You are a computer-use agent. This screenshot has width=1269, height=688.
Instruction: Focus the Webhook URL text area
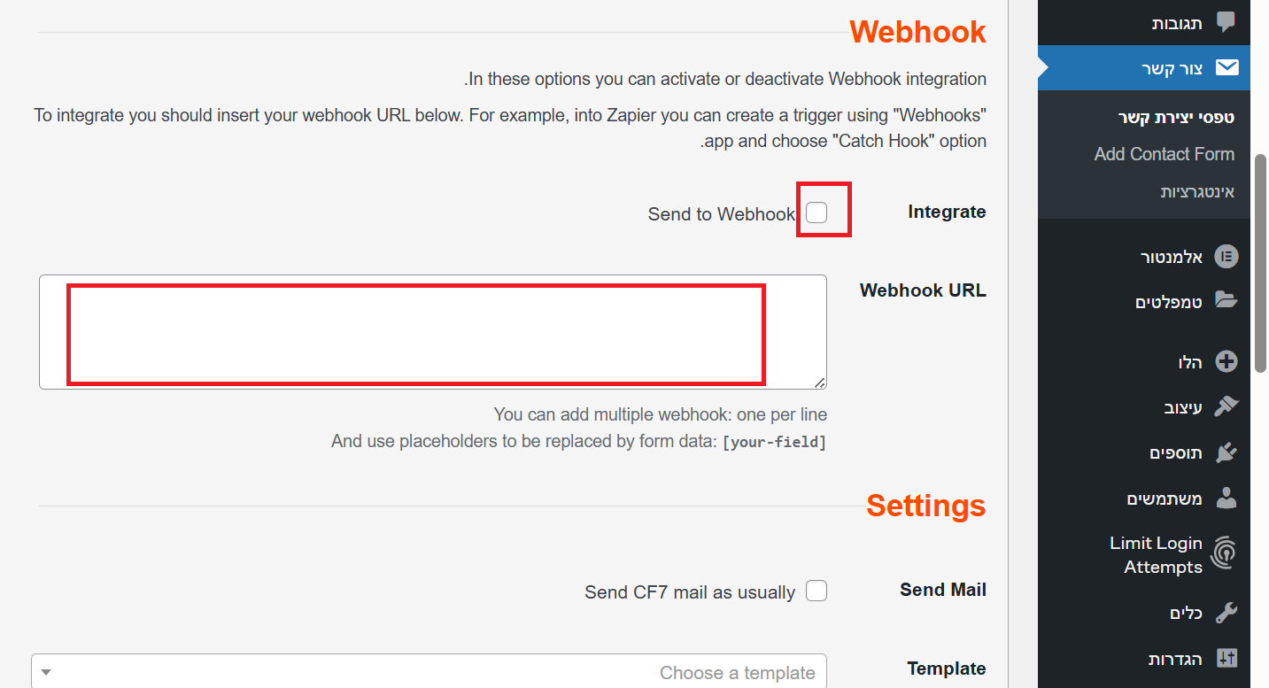point(433,332)
